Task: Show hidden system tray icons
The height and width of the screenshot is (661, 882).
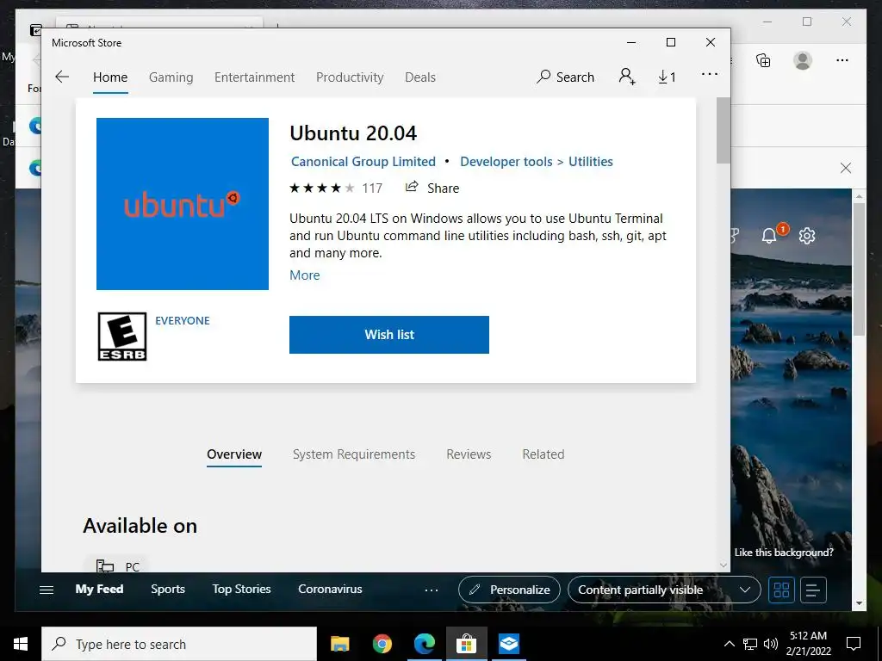Action: coord(729,644)
